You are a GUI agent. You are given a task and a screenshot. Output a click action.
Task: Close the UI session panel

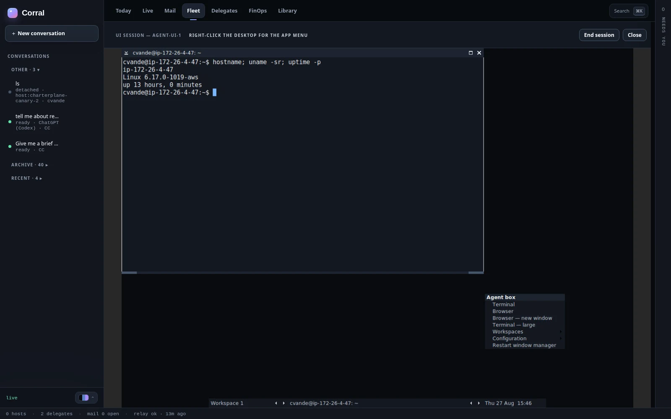pyautogui.click(x=635, y=35)
